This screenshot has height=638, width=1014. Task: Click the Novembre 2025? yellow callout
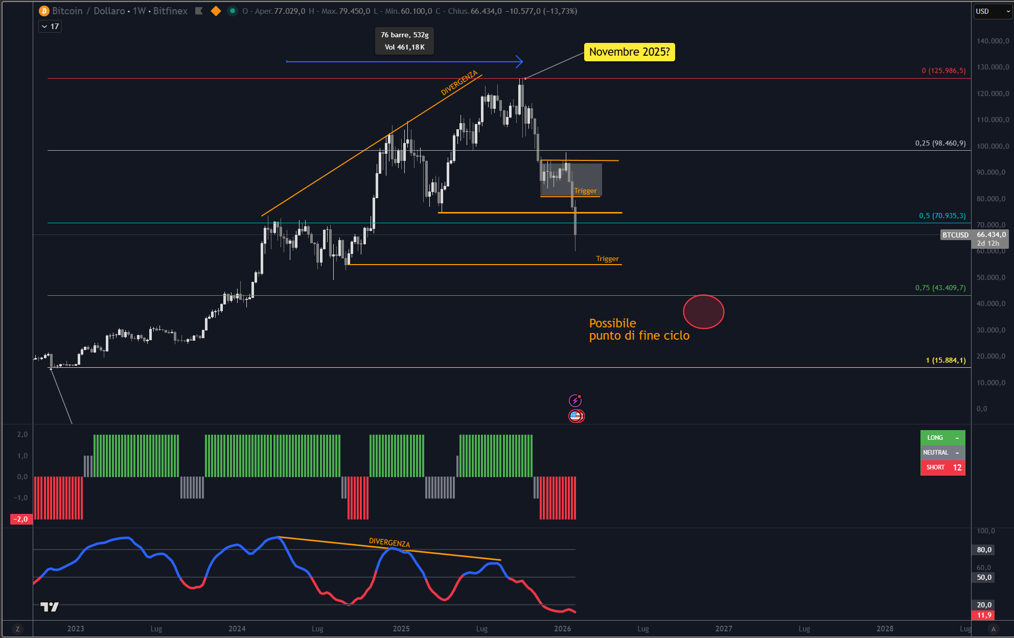[x=629, y=52]
